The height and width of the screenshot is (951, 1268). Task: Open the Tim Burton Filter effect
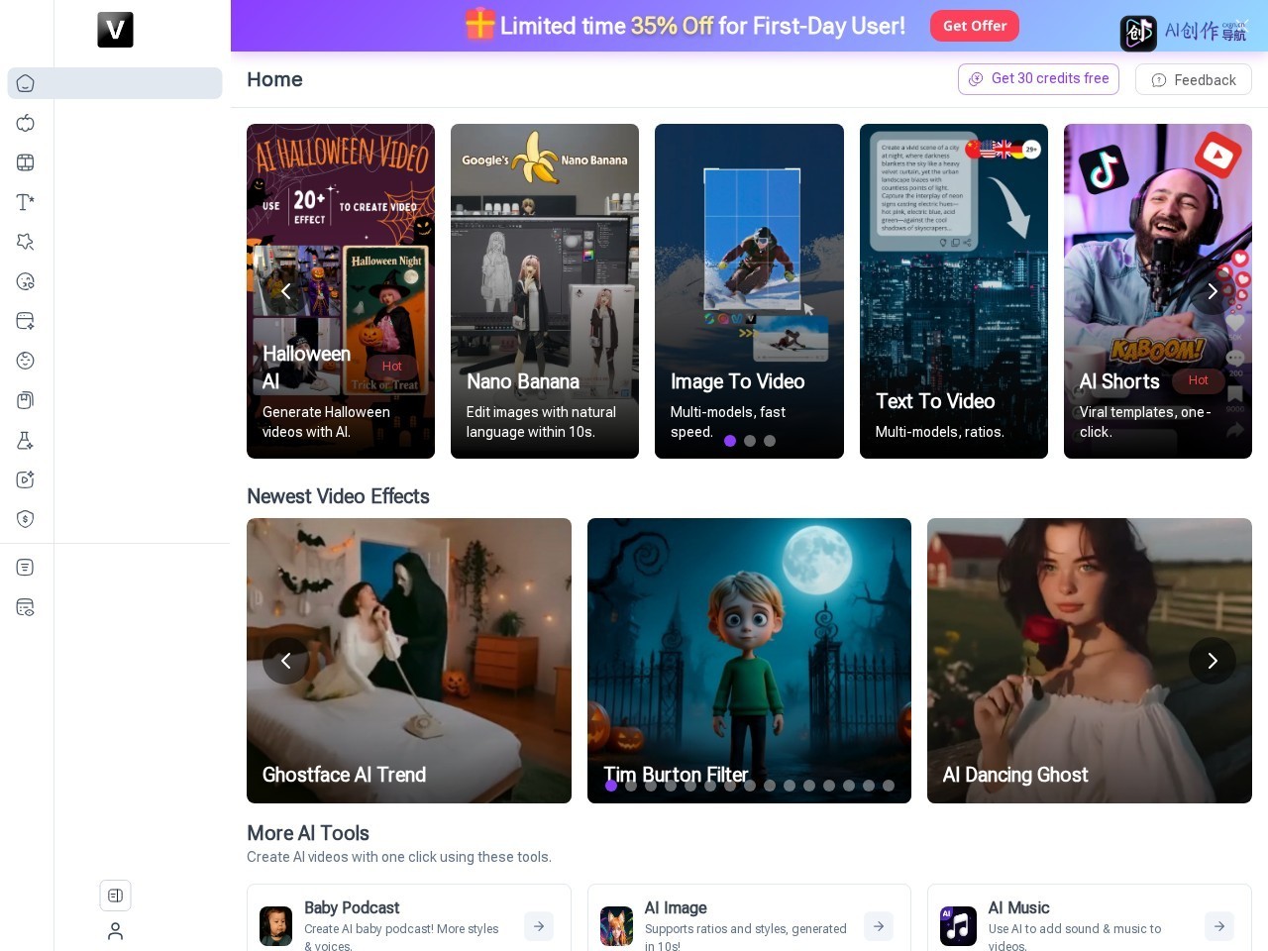click(x=749, y=661)
